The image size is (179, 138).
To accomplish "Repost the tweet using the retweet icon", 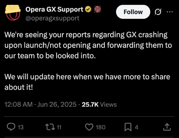I will tap(50, 127).
